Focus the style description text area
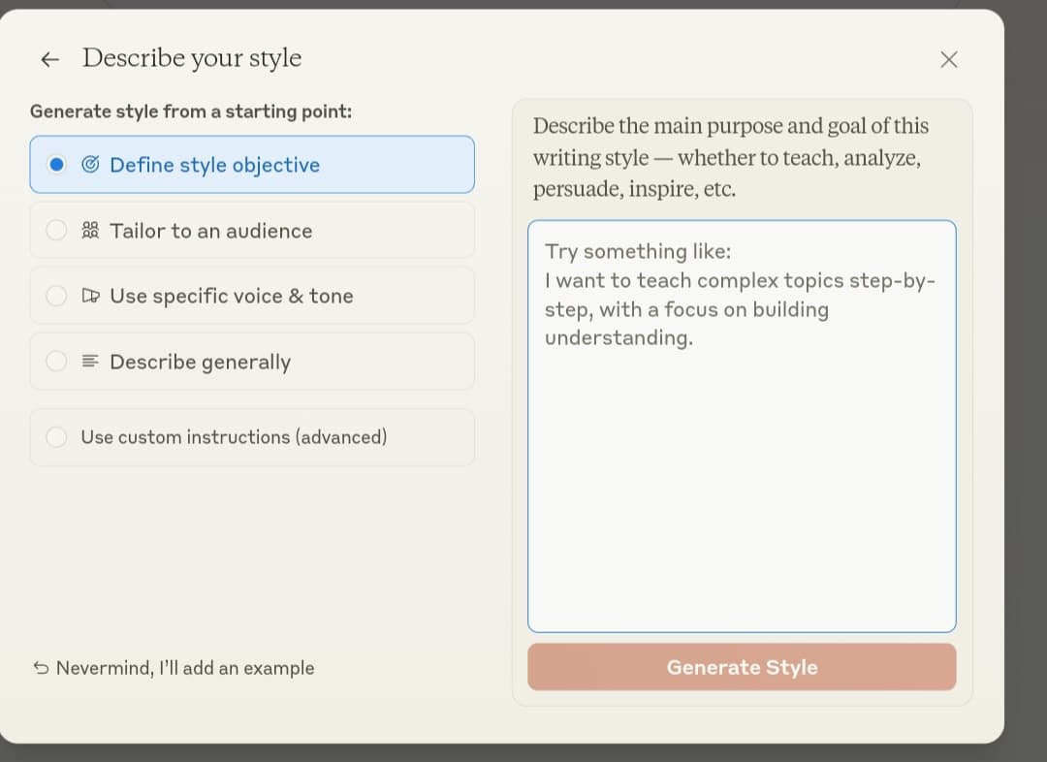The height and width of the screenshot is (762, 1047). pos(742,426)
